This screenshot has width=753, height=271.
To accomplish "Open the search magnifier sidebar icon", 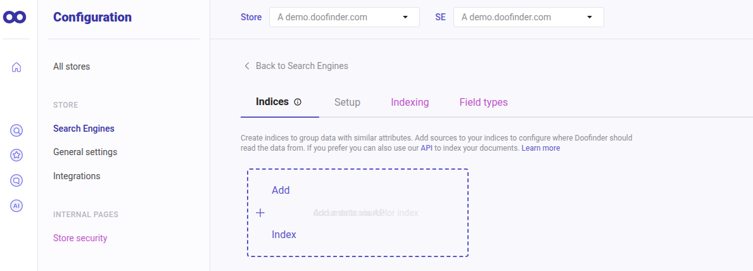I will point(17,131).
